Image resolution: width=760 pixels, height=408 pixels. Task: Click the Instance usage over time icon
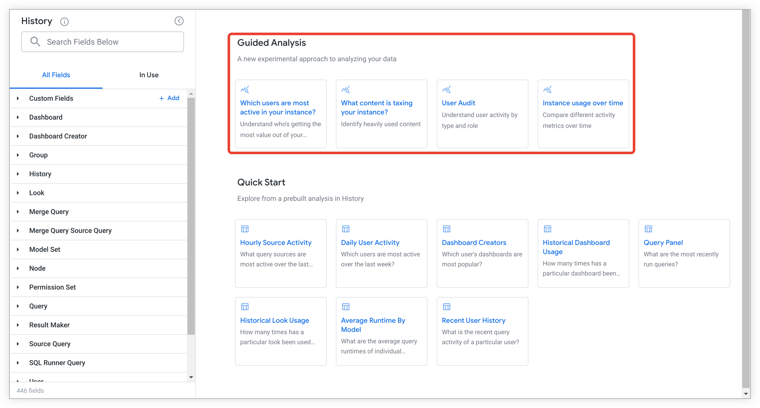pyautogui.click(x=547, y=89)
